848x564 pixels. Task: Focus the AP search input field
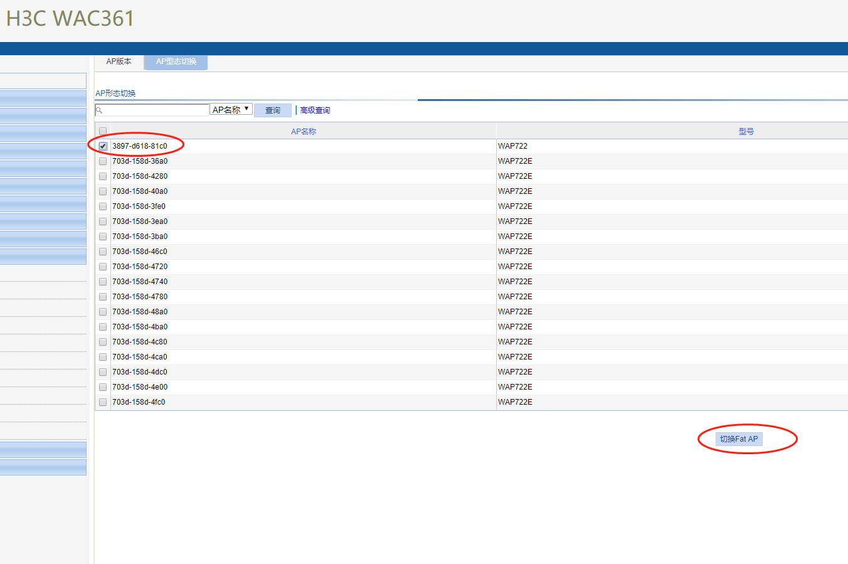(152, 110)
